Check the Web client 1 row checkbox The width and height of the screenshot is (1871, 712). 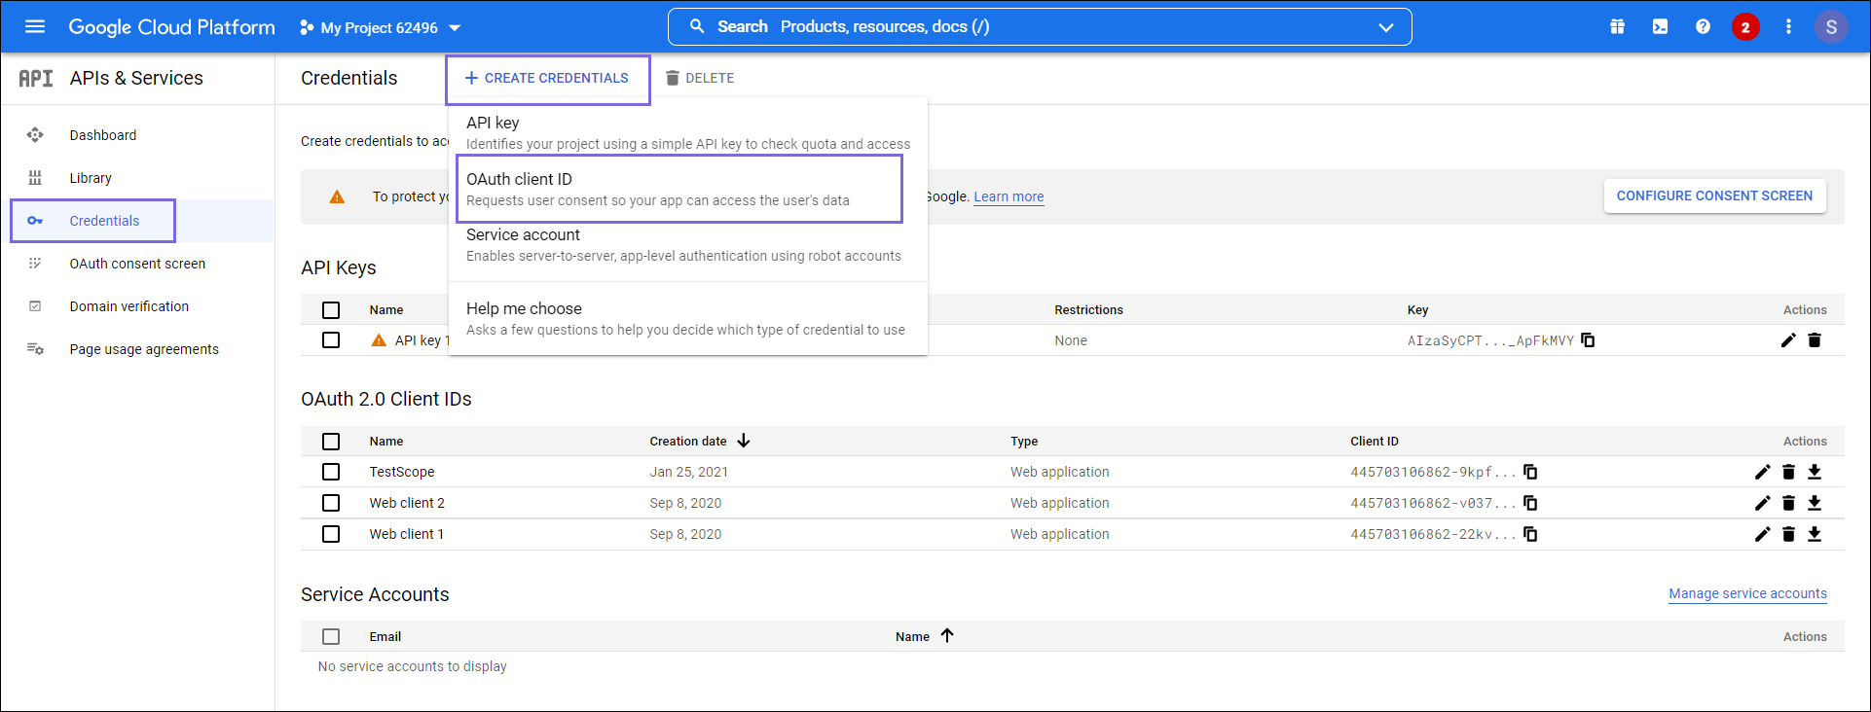pos(331,534)
